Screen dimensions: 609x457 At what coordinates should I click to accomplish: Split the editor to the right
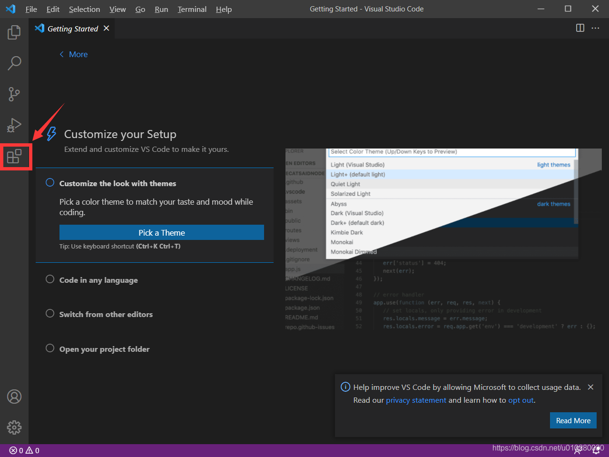click(580, 28)
